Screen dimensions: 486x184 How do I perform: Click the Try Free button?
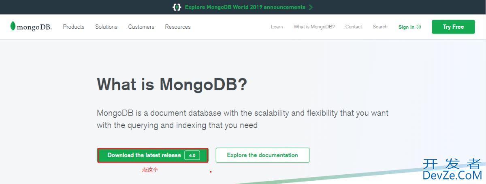pos(453,27)
